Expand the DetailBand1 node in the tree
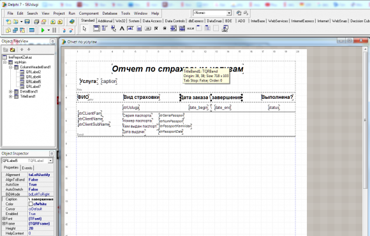 point(10,91)
